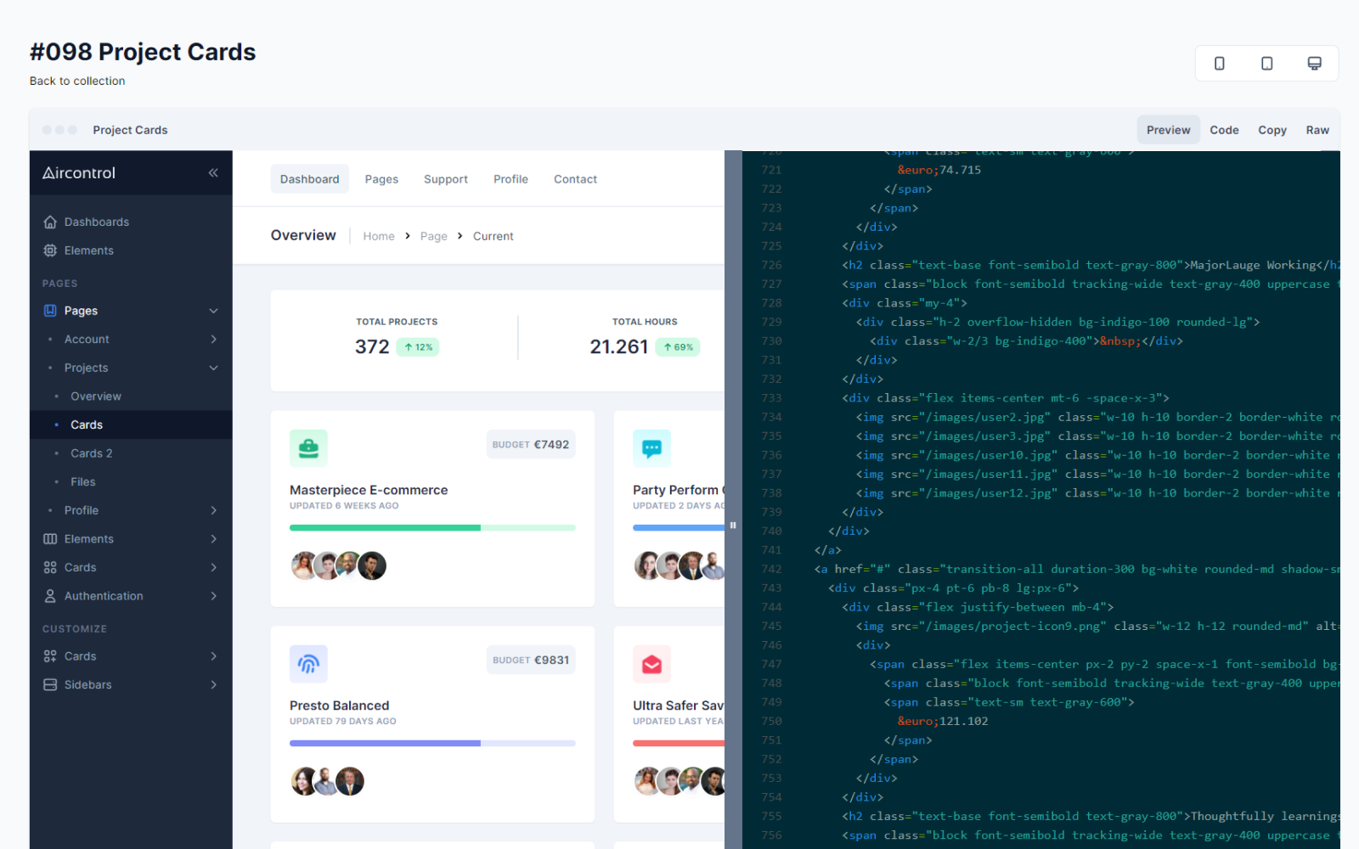The width and height of the screenshot is (1359, 849).
Task: Expand the Projects section in the sidebar
Action: [x=215, y=368]
